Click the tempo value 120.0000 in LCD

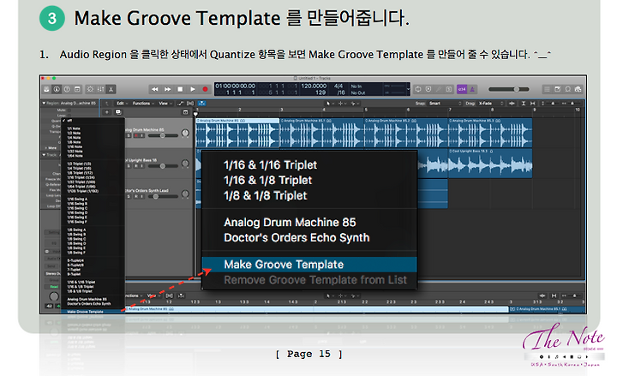click(x=314, y=86)
